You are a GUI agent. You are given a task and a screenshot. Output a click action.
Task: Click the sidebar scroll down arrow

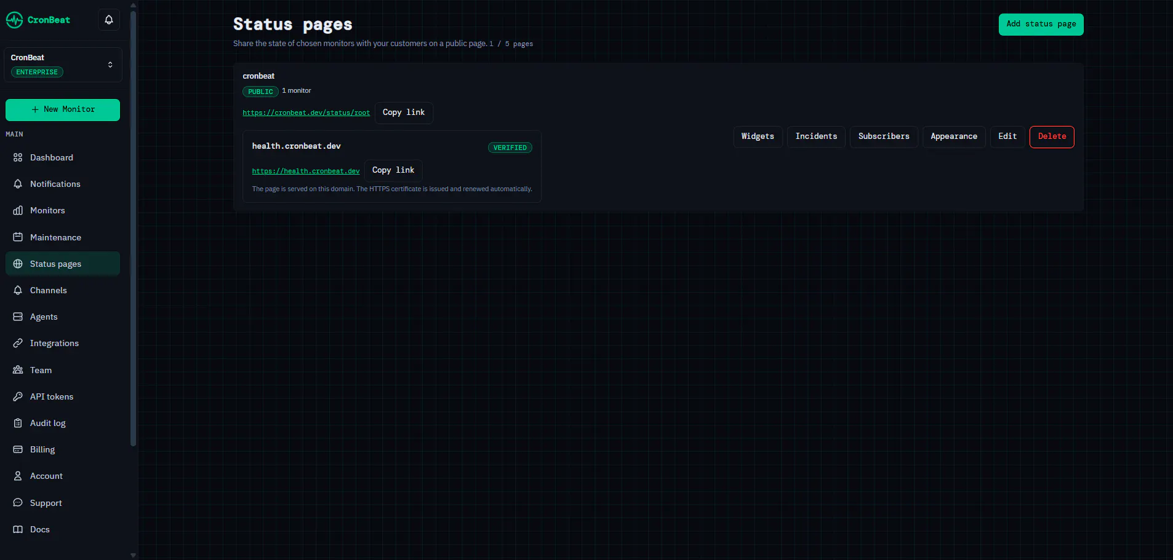133,554
